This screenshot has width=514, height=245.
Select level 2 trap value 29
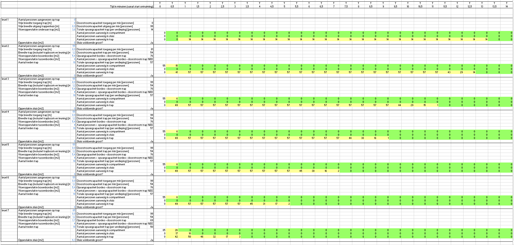461,72
